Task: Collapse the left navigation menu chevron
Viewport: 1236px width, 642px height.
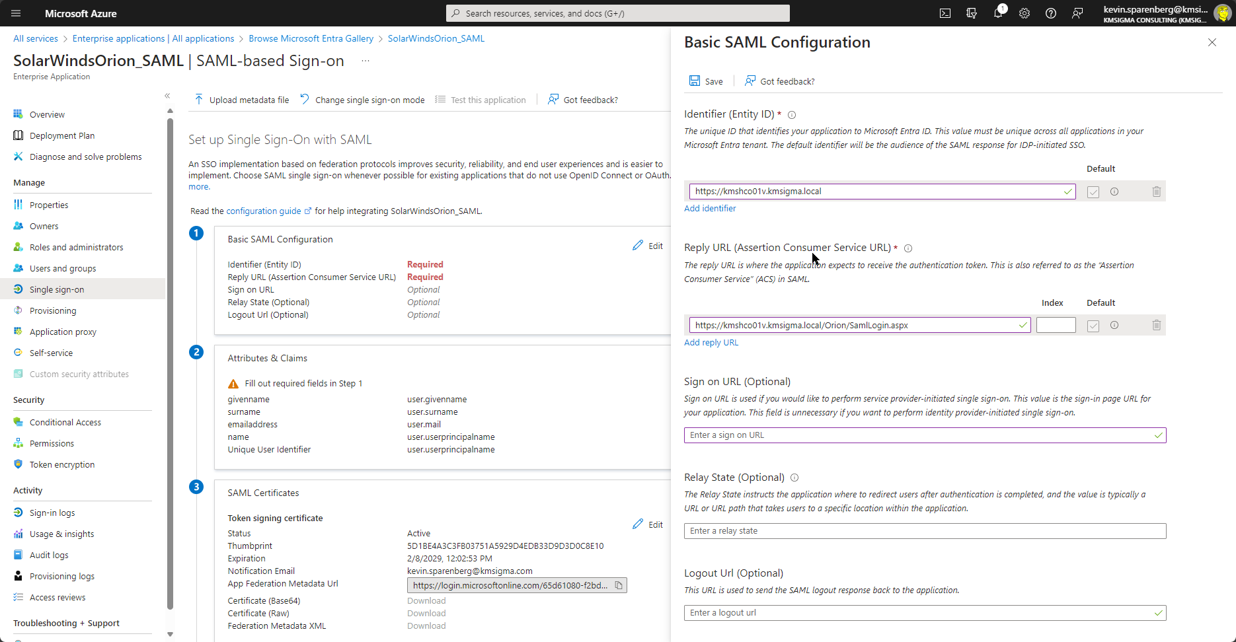Action: 167,96
